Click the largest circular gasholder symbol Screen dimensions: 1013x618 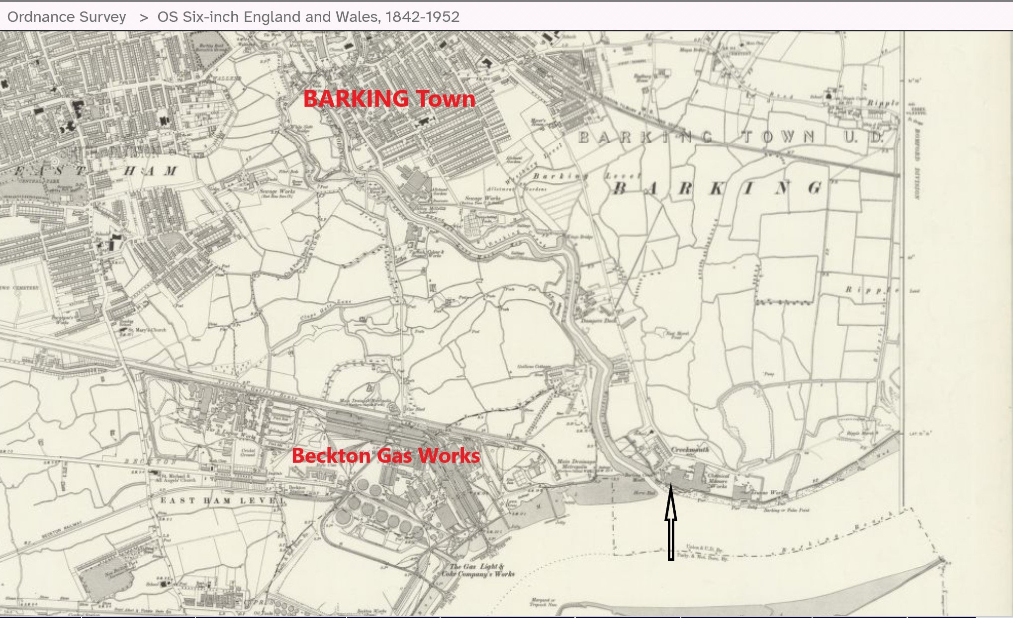click(x=343, y=517)
